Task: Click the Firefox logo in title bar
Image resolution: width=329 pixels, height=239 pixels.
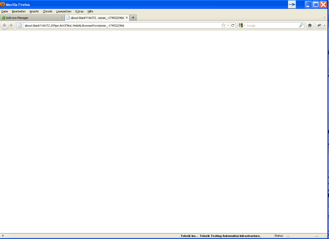Action: pyautogui.click(x=3, y=4)
